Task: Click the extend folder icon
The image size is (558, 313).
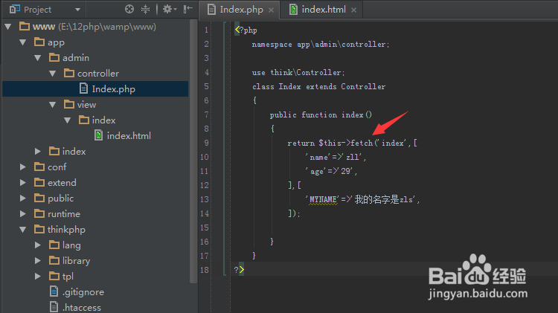Action: [39, 182]
